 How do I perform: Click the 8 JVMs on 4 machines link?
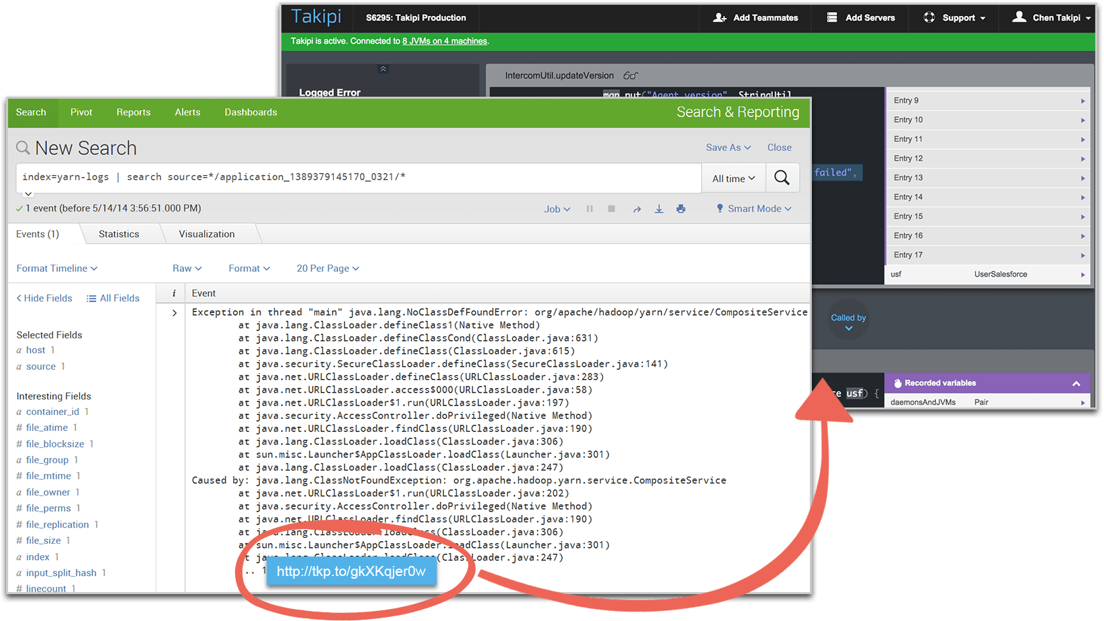click(445, 42)
